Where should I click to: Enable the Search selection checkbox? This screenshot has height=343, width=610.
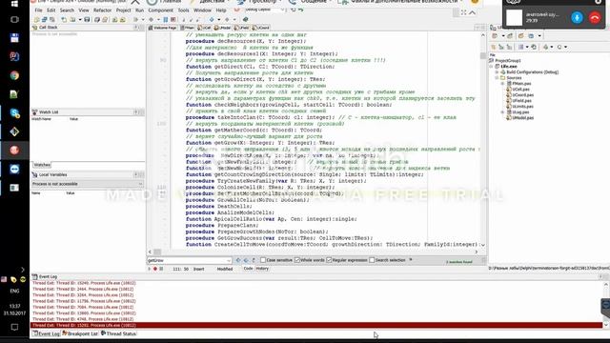(372, 260)
